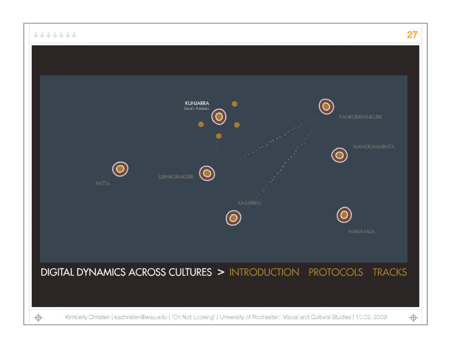Click the Patta site circle

pos(120,169)
